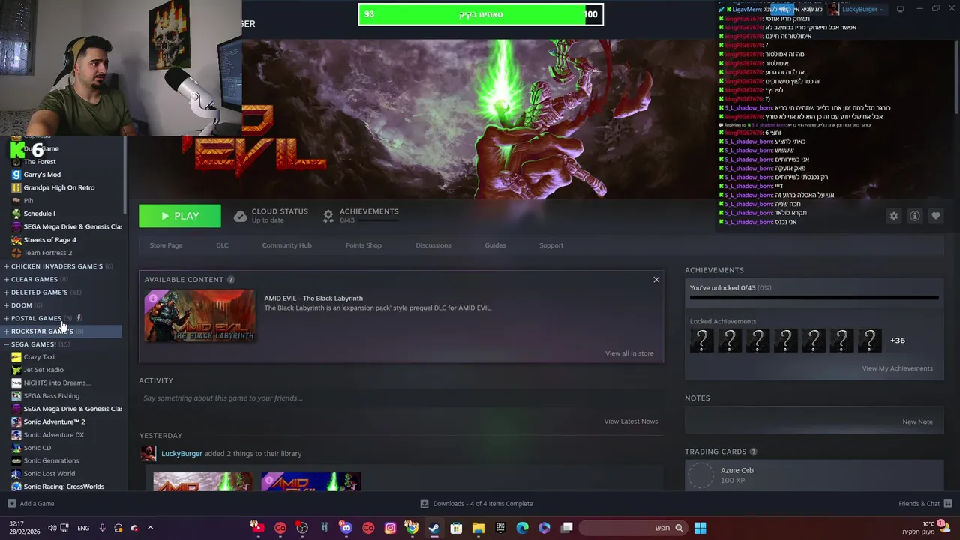Open Microsoft Store from taskbar
This screenshot has width=960, height=540.
[456, 528]
